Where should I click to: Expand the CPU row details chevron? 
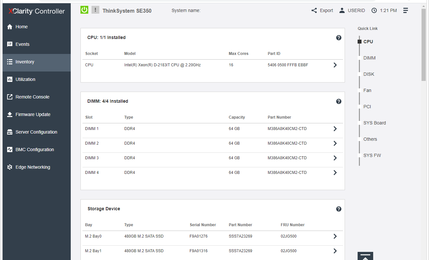[335, 65]
